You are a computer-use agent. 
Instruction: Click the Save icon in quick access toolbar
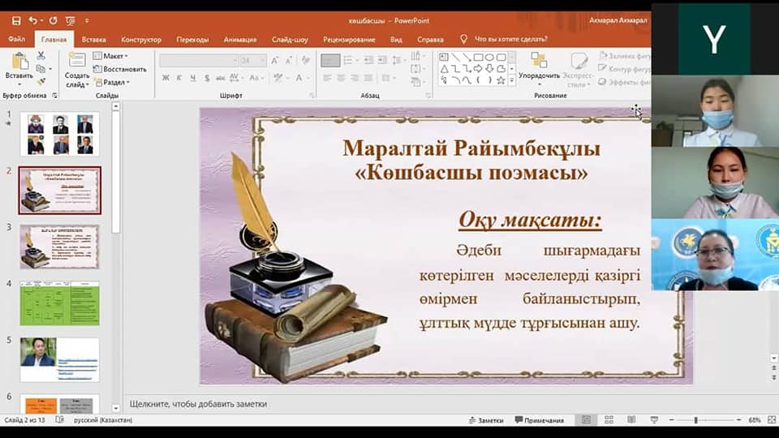[x=16, y=19]
